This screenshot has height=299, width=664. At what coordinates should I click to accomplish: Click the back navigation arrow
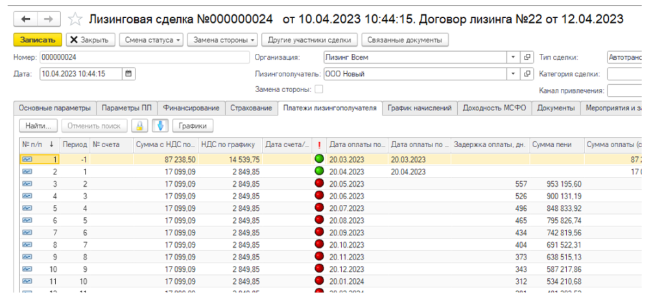(x=26, y=19)
